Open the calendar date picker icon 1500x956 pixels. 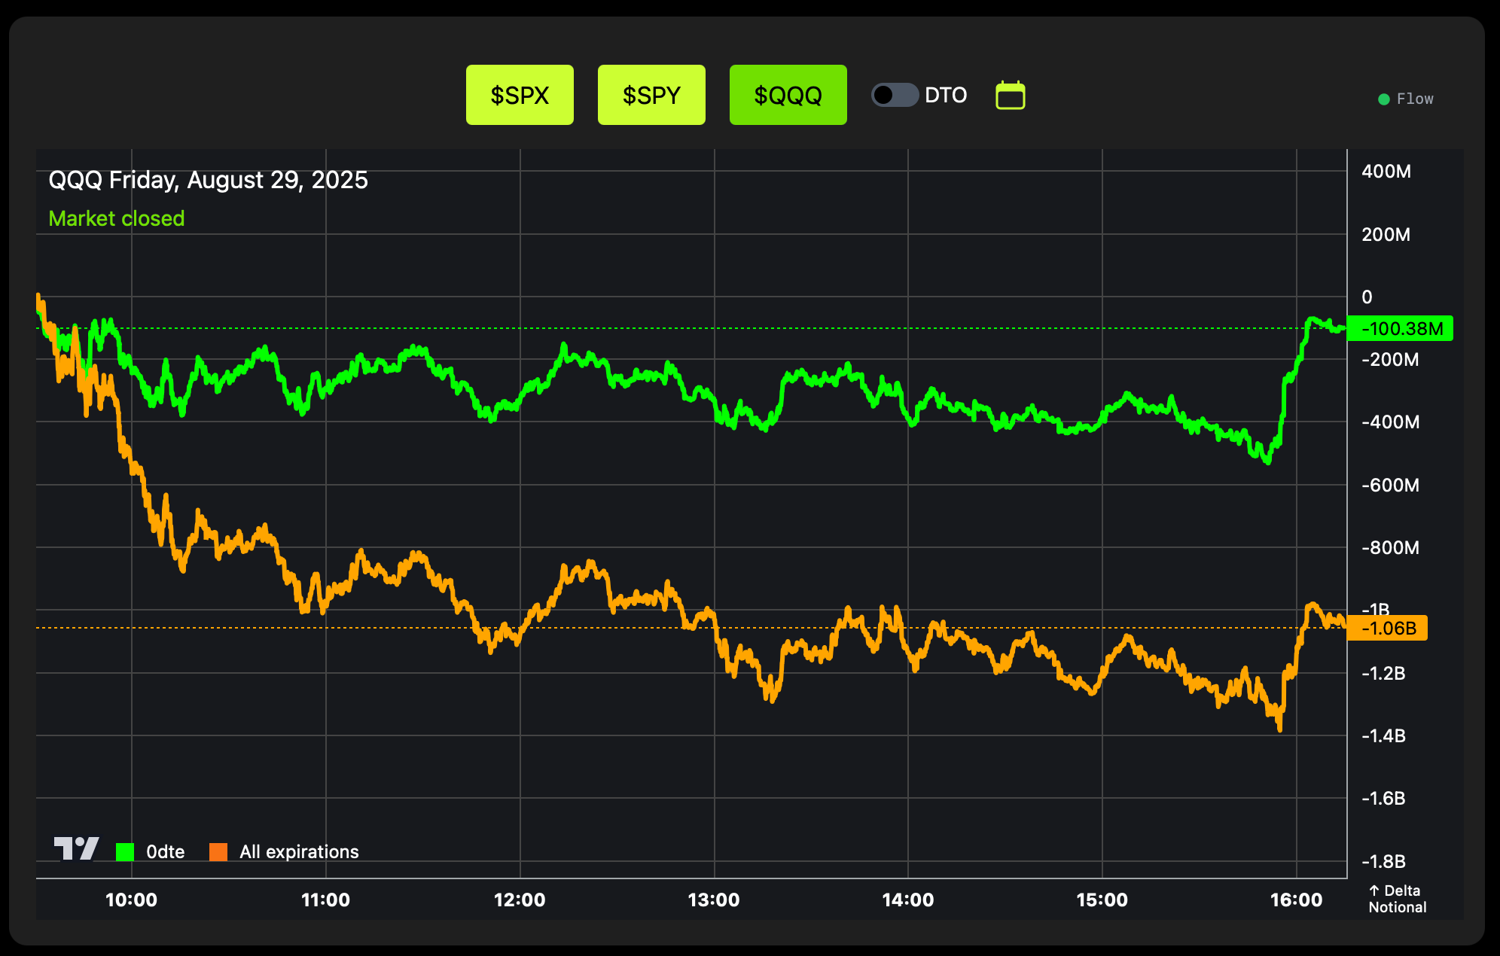pyautogui.click(x=1011, y=96)
